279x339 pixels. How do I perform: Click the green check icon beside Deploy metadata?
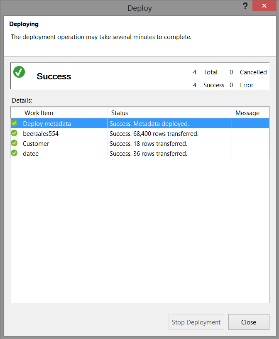pyautogui.click(x=14, y=123)
